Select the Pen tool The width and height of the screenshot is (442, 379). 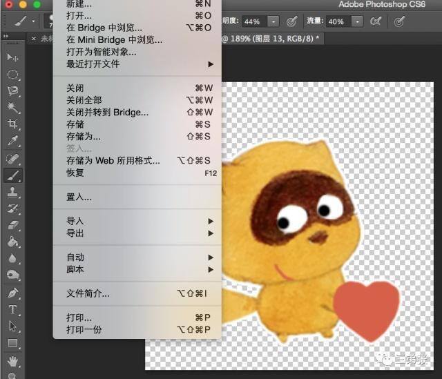[x=12, y=293]
